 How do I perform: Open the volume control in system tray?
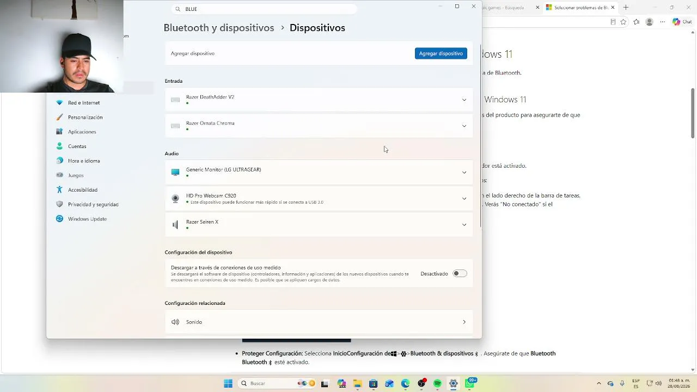(658, 383)
